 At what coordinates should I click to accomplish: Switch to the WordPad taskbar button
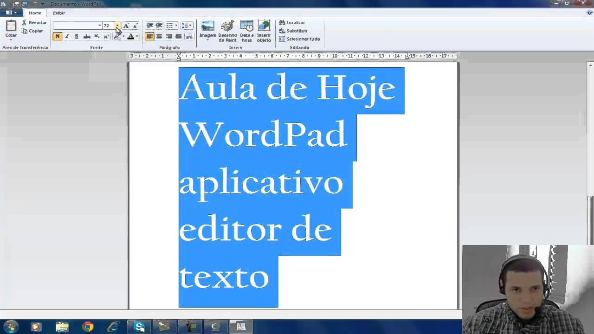(241, 327)
